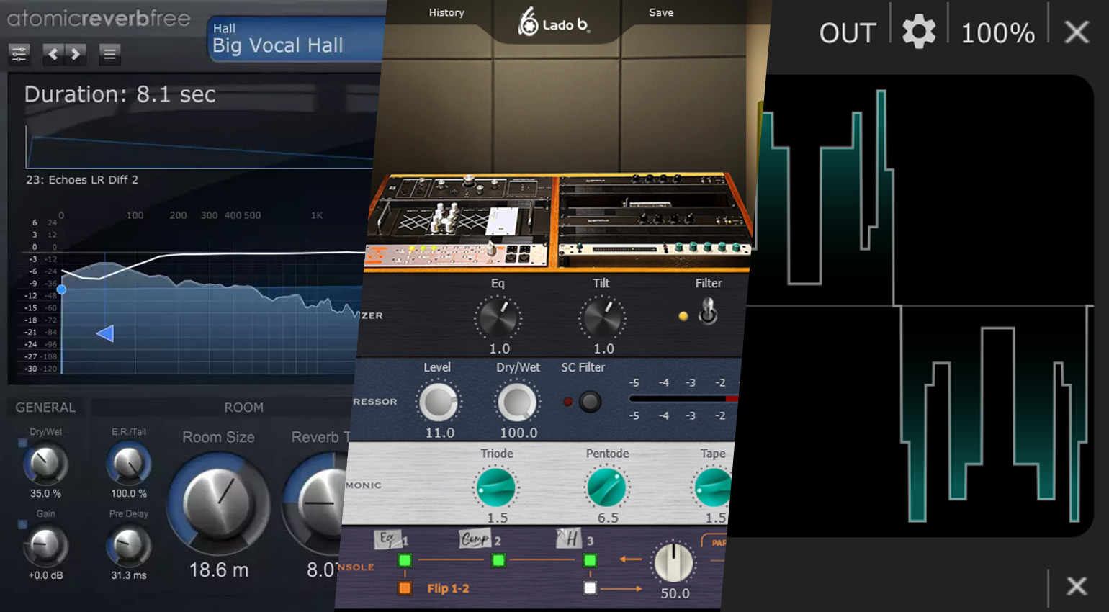Click the OUT button
Image resolution: width=1109 pixels, height=612 pixels.
click(847, 33)
